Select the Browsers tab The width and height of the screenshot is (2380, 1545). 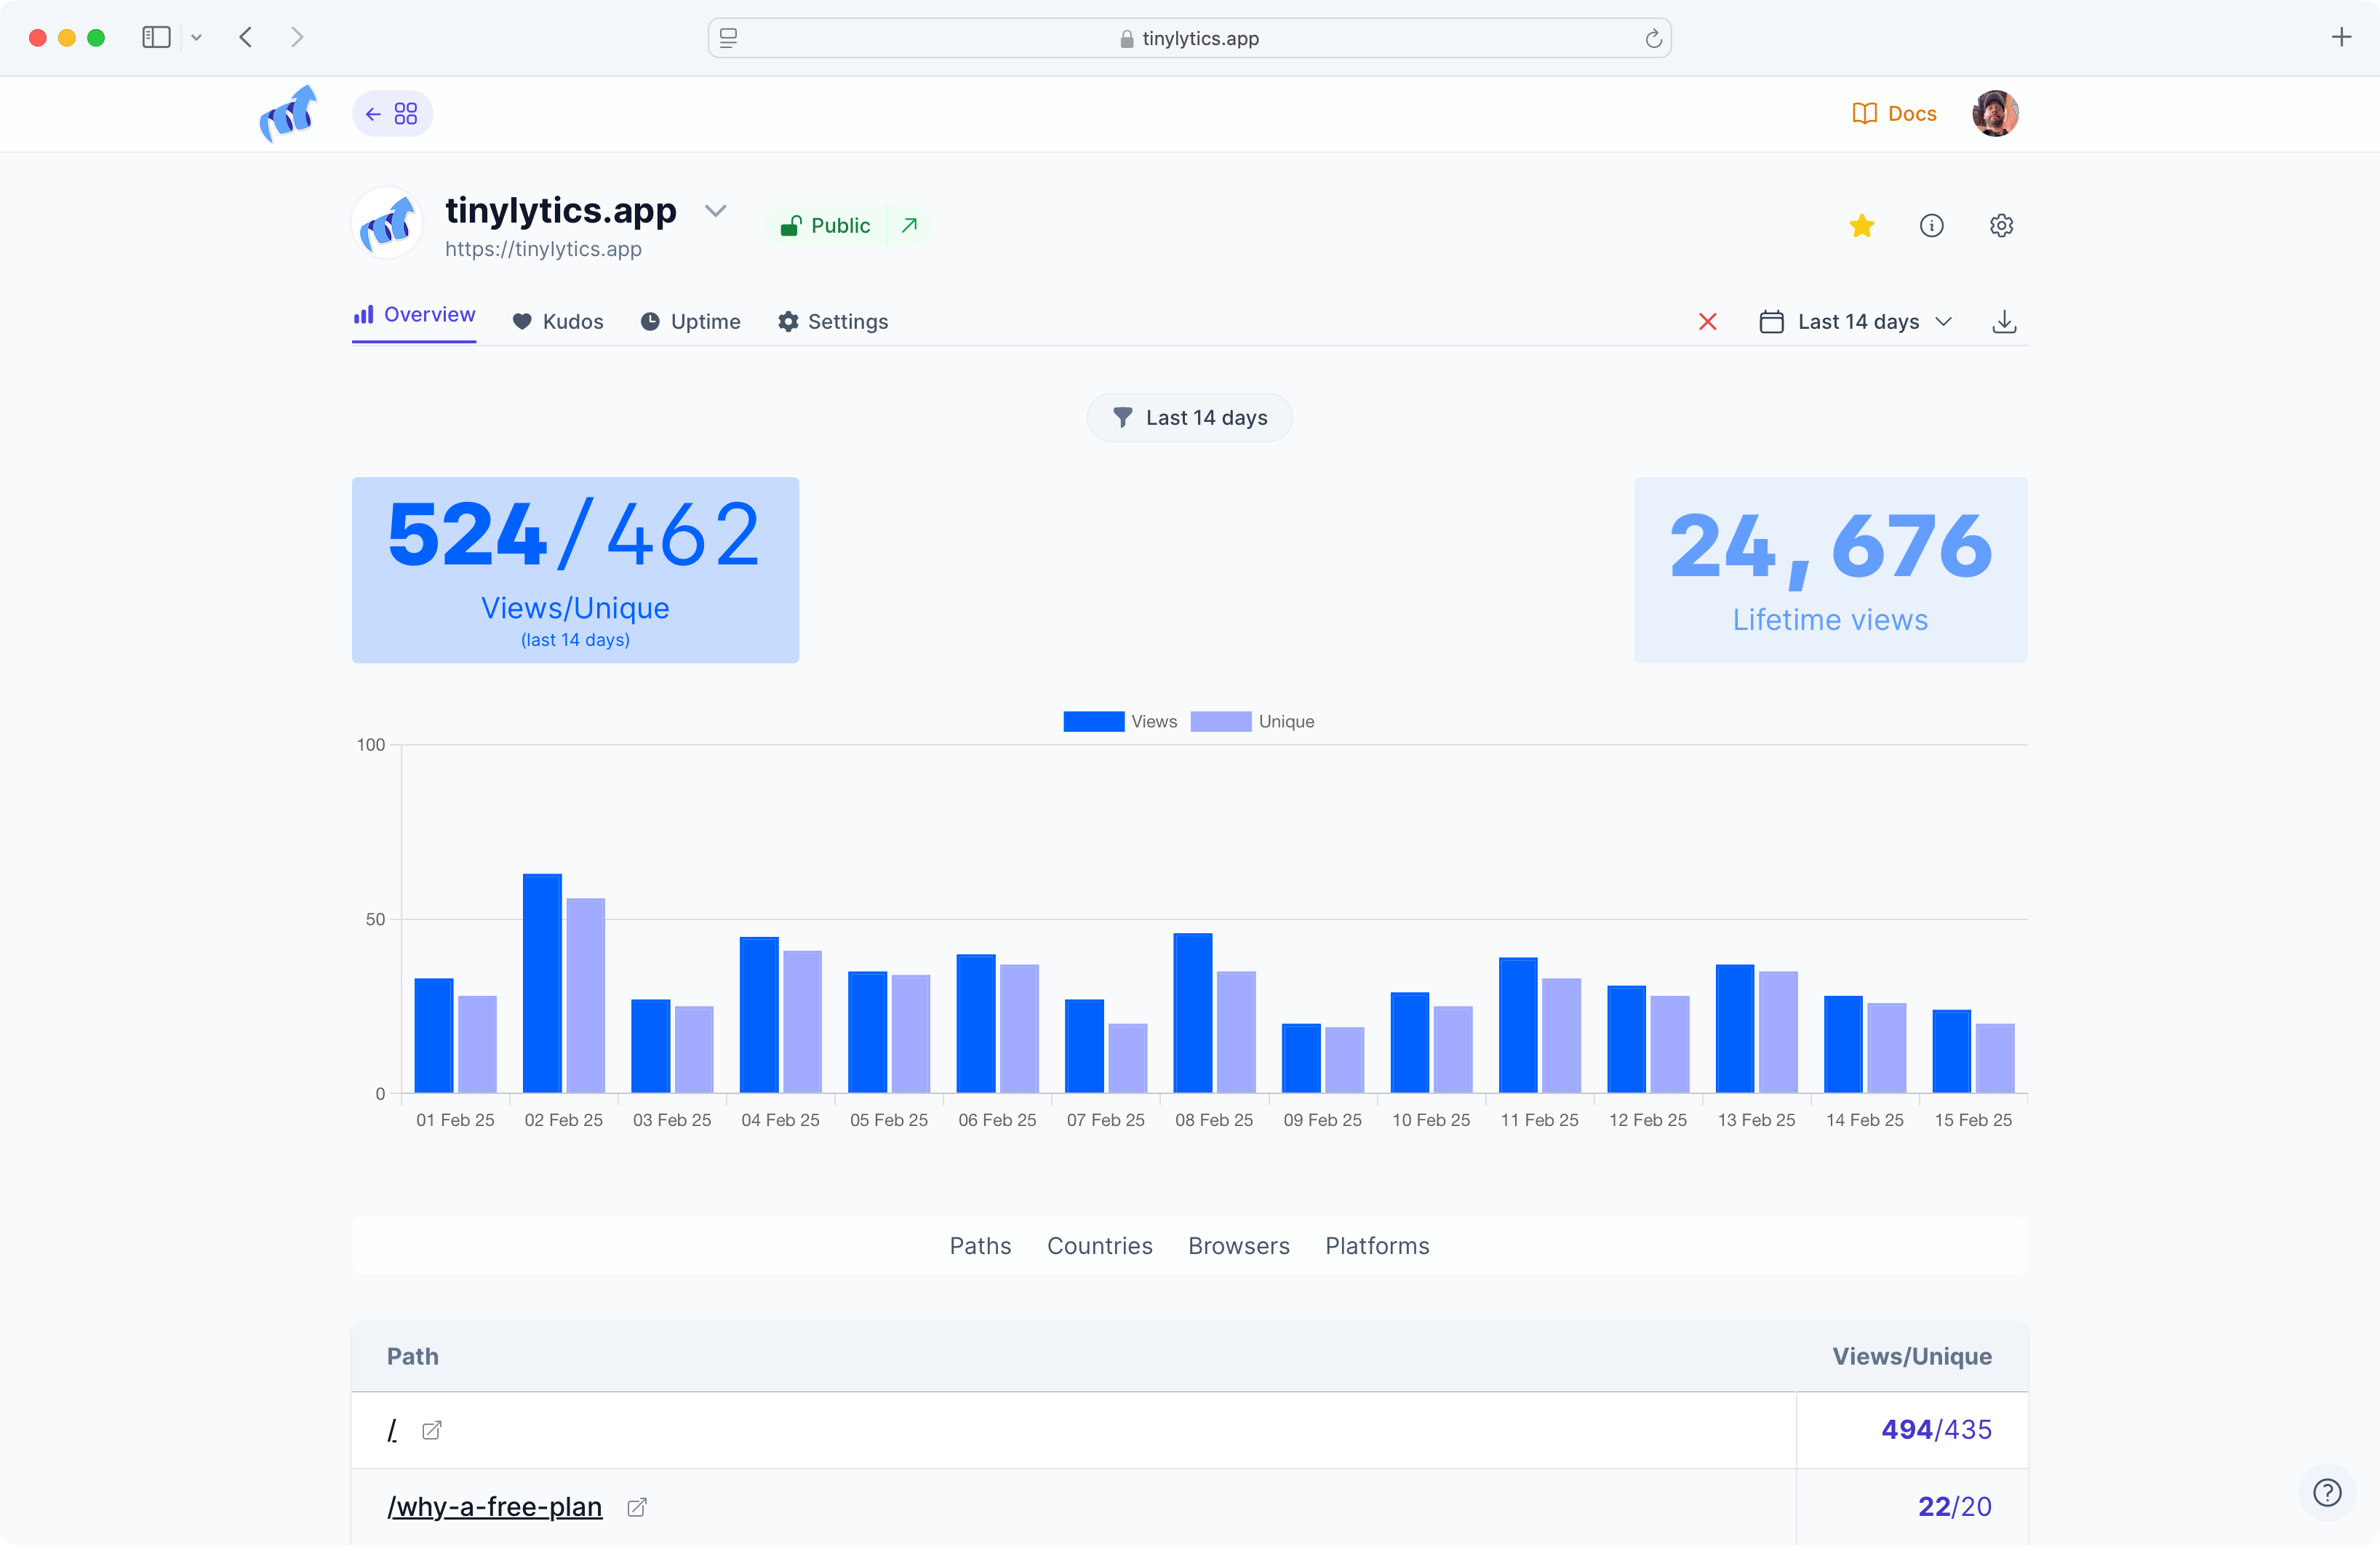(1239, 1246)
